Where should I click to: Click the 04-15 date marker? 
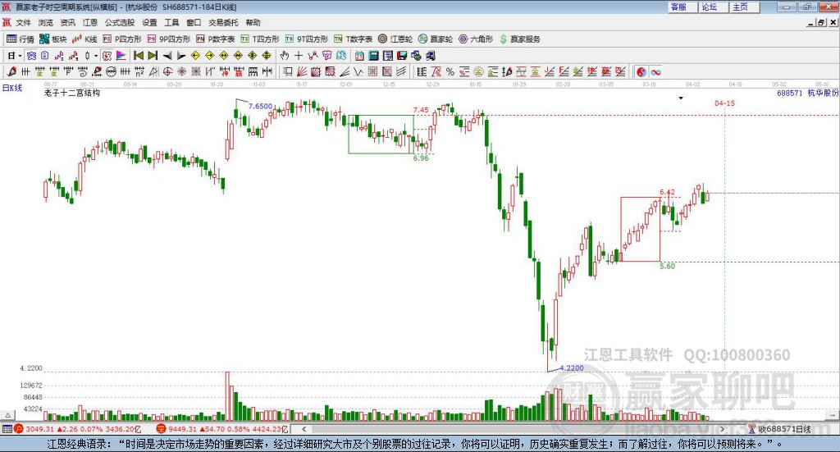[724, 103]
